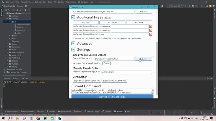The height and width of the screenshot is (121, 216).
Task: Open run configuration dropdown in PyCharm
Action: tap(175, 6)
